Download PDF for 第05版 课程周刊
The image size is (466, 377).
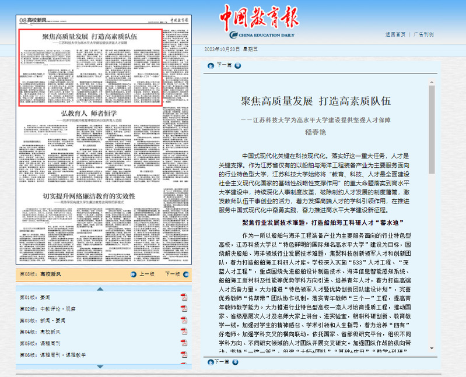click(x=184, y=343)
